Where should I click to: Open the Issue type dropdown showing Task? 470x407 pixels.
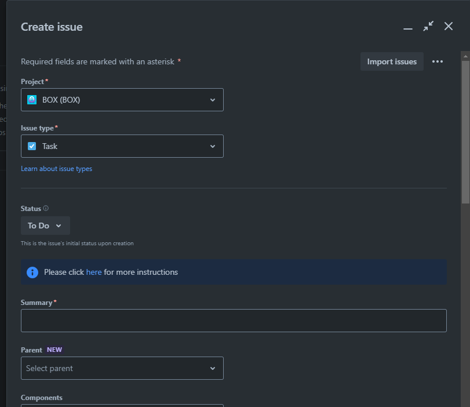pyautogui.click(x=122, y=146)
